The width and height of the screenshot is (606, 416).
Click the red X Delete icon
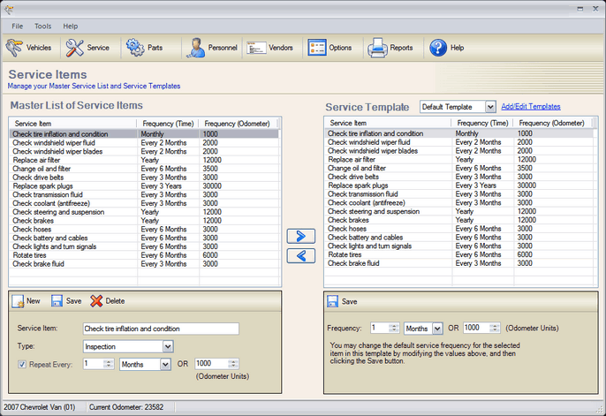(96, 301)
